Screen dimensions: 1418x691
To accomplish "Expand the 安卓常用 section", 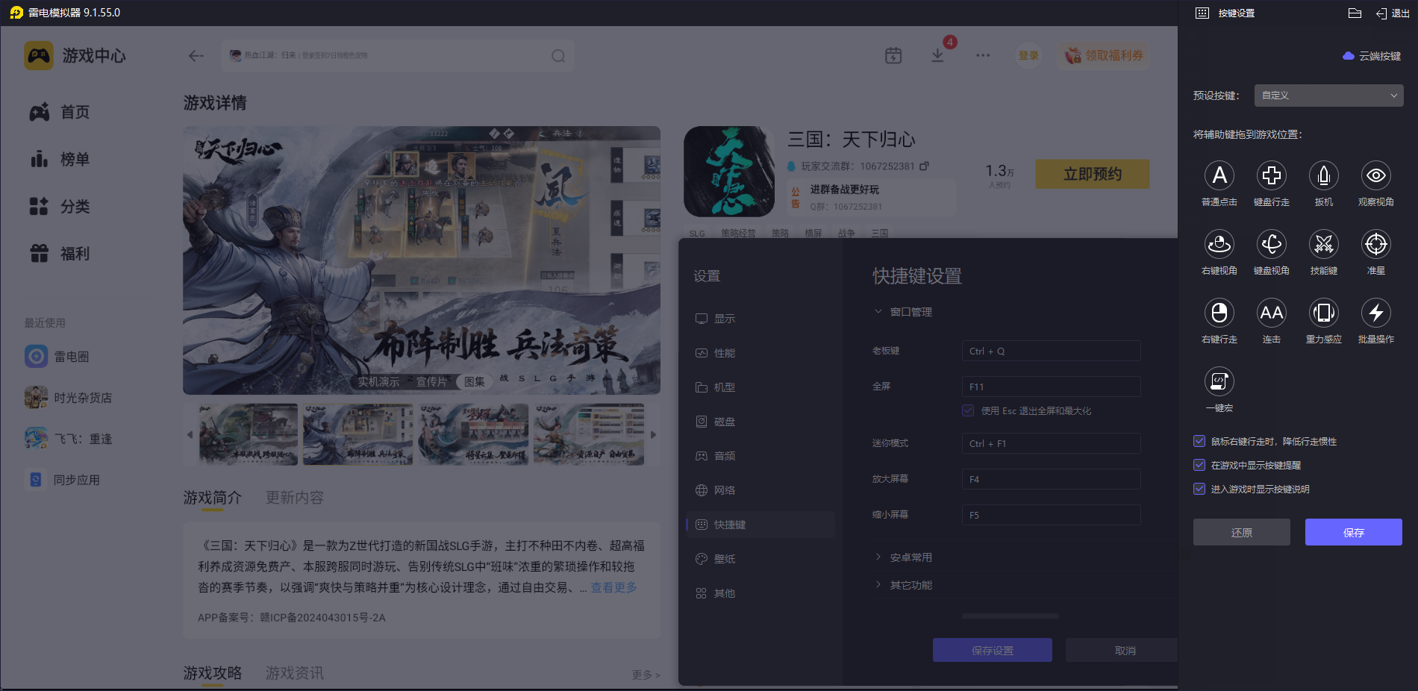I will (911, 557).
